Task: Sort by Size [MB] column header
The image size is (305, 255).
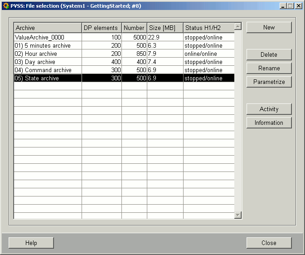Action: click(165, 28)
